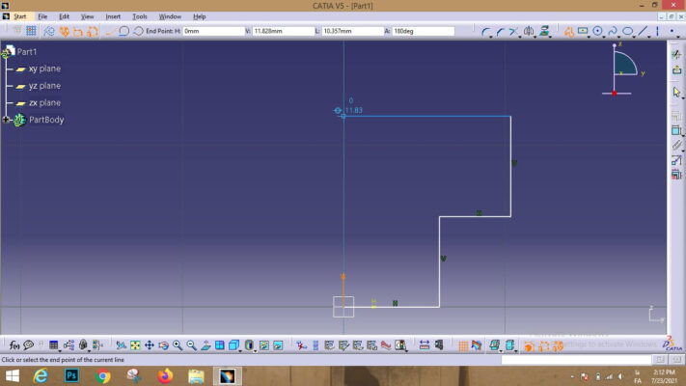Click the L length input field
Screen dimensions: 686x386
(350, 32)
